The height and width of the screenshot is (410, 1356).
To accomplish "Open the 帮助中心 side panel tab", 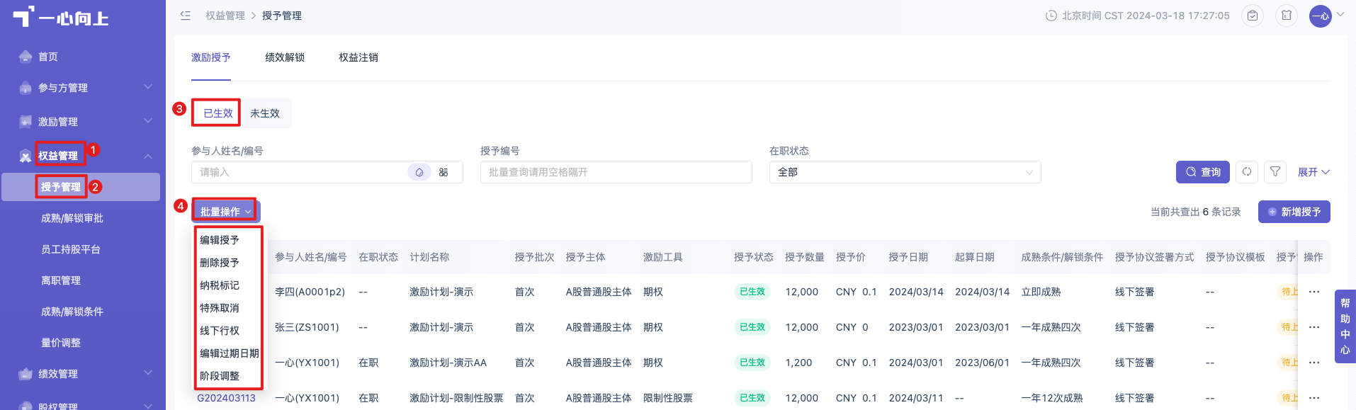I will pyautogui.click(x=1345, y=326).
